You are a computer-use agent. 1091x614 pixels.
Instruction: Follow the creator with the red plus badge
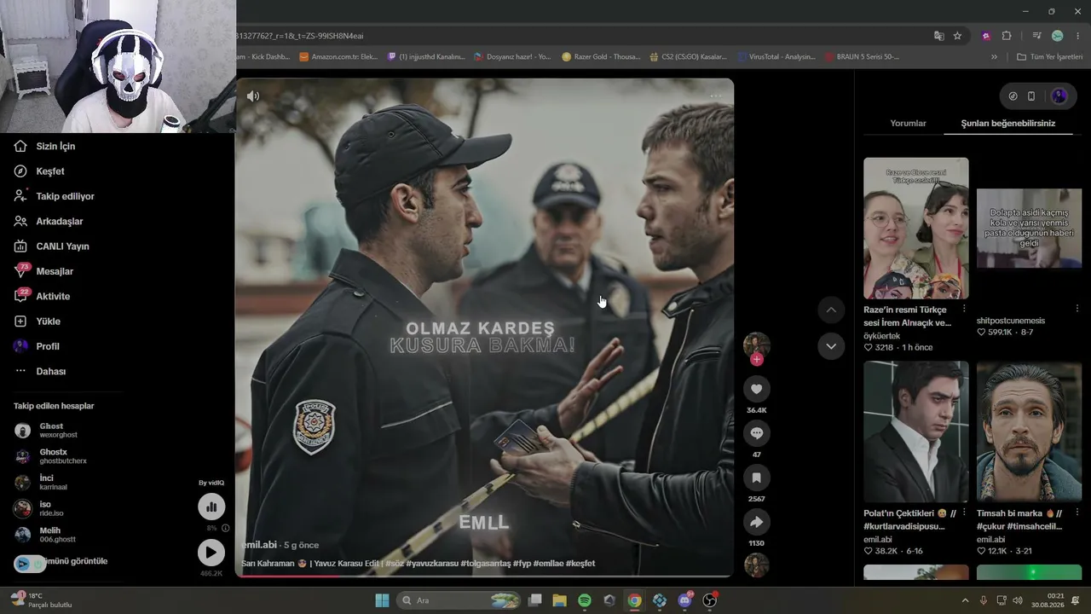pos(757,360)
